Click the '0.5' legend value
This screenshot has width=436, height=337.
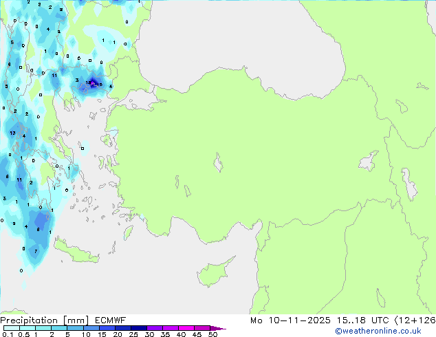click(23, 334)
